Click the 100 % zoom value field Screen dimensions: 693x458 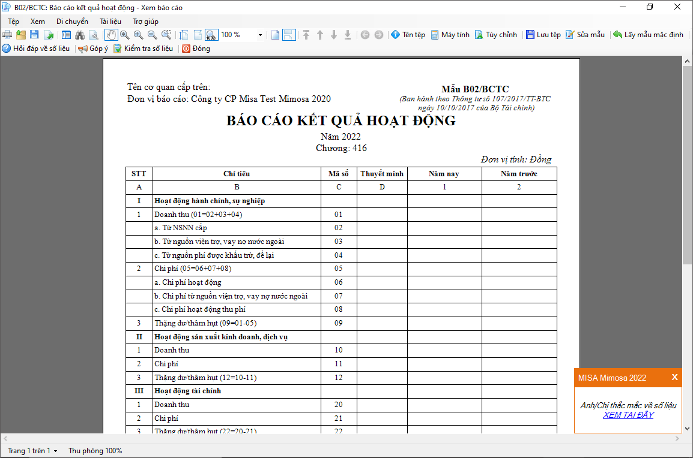click(x=238, y=35)
